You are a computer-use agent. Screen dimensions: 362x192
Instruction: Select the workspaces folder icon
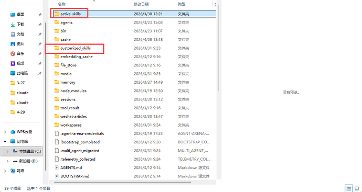(x=57, y=125)
